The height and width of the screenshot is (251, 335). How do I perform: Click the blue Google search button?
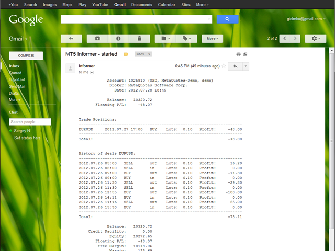227,19
